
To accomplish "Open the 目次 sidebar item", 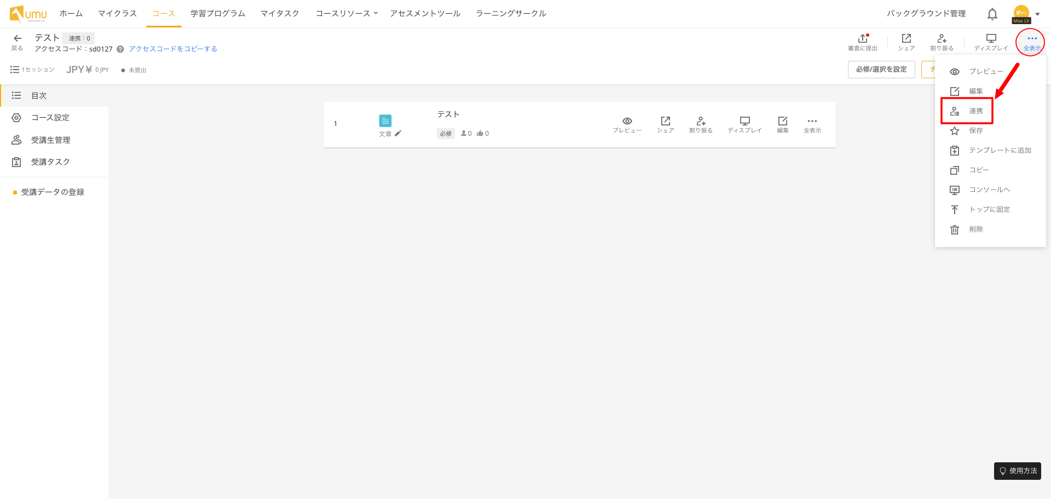I will pyautogui.click(x=54, y=96).
